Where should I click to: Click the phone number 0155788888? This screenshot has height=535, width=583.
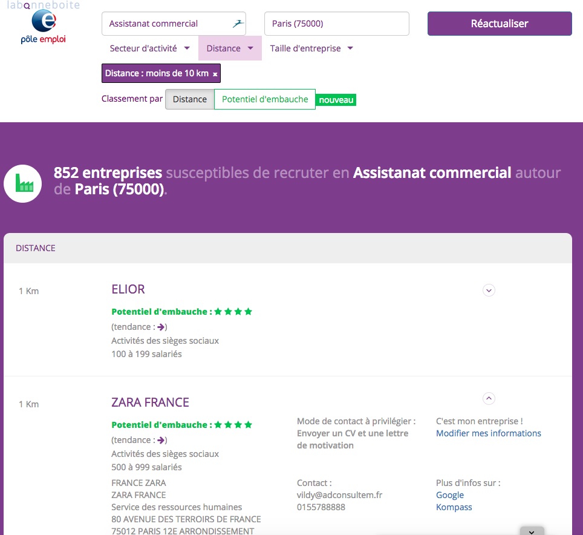click(321, 508)
